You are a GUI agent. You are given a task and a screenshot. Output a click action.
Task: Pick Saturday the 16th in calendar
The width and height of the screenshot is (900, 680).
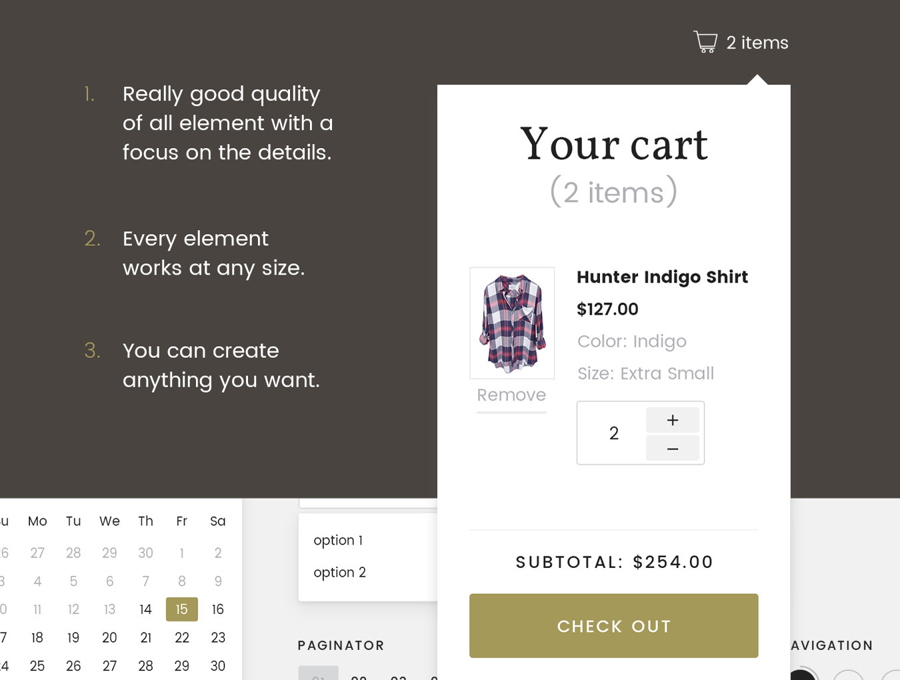pyautogui.click(x=217, y=609)
